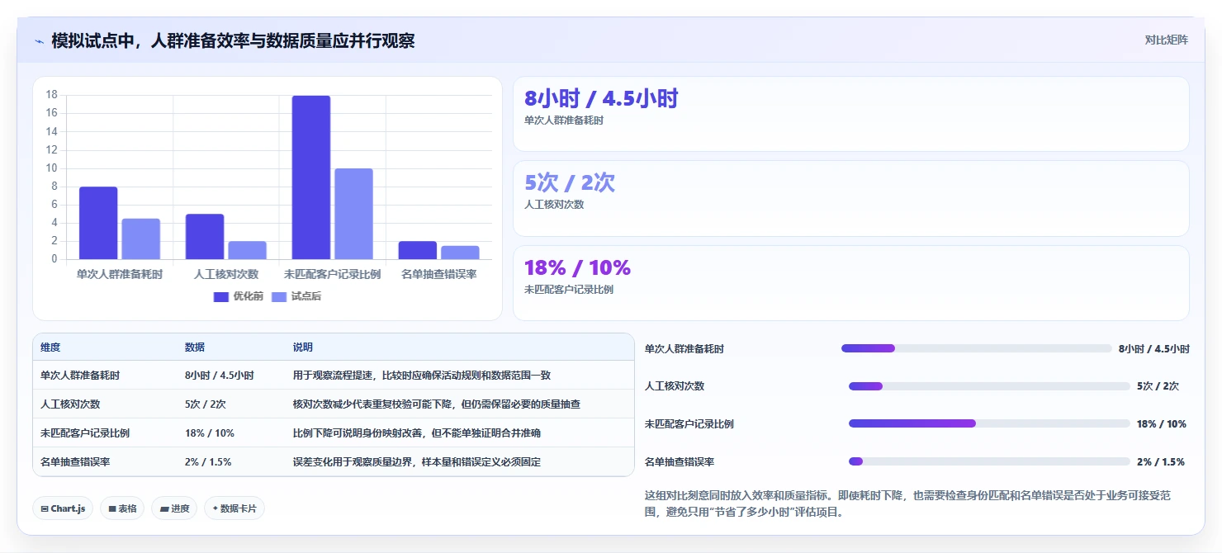Click the 数据 table column header
This screenshot has height=553, width=1222.
coord(195,347)
